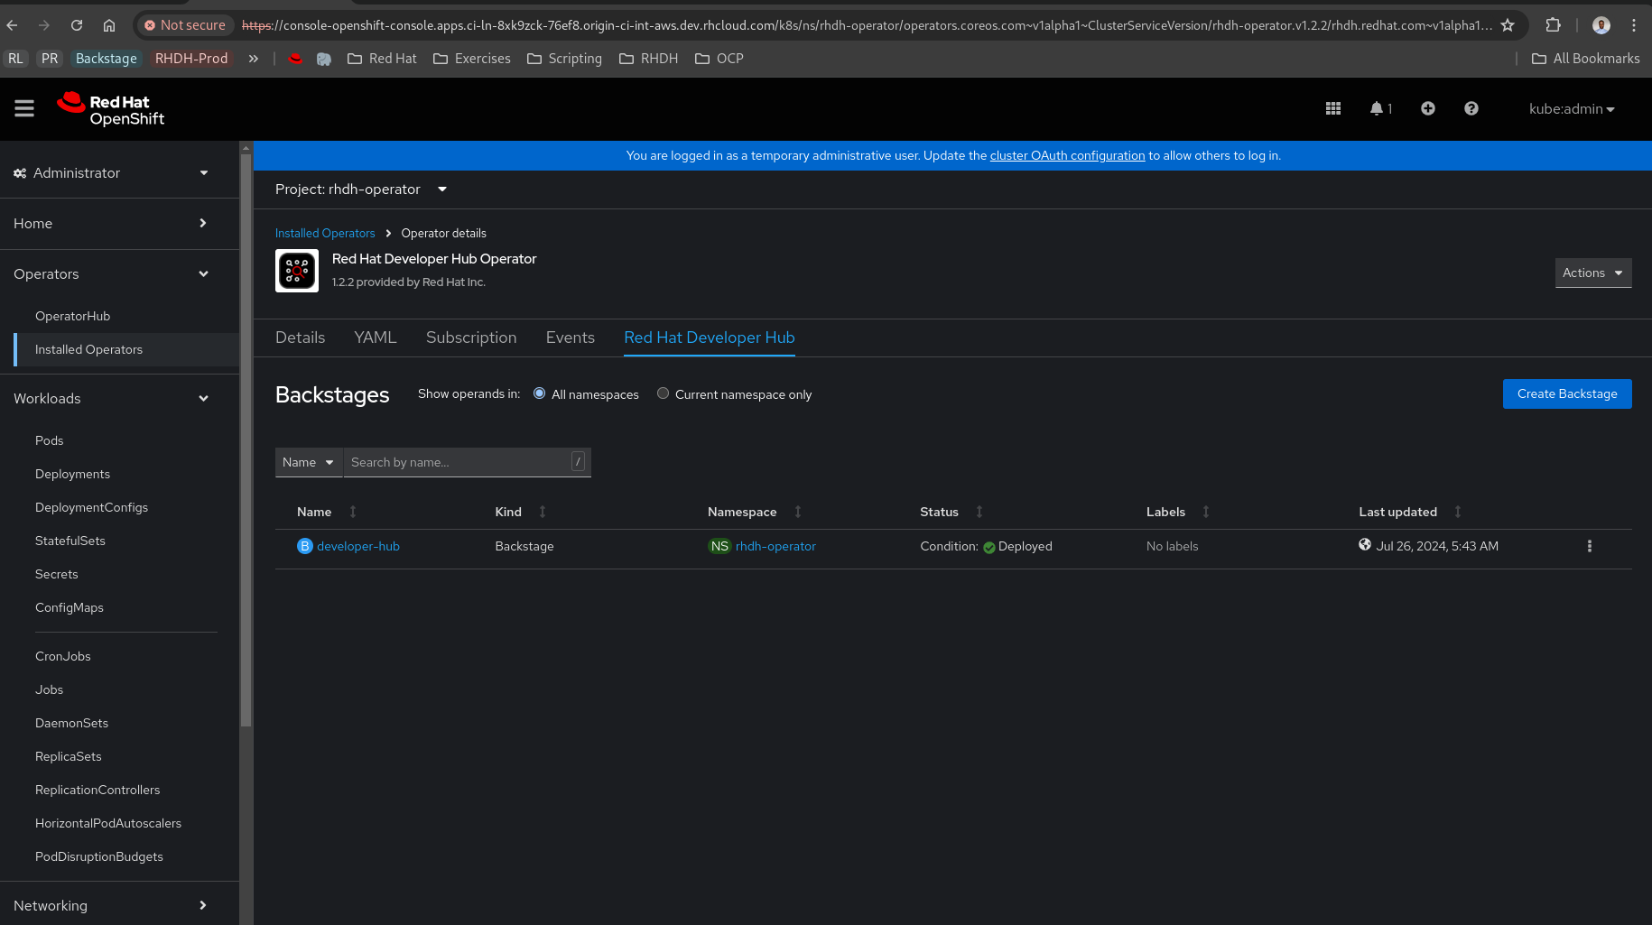Viewport: 1652px width, 925px height.
Task: Switch to the Events tab
Action: pyautogui.click(x=571, y=338)
